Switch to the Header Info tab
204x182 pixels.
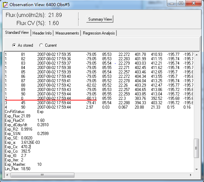(x=42, y=33)
